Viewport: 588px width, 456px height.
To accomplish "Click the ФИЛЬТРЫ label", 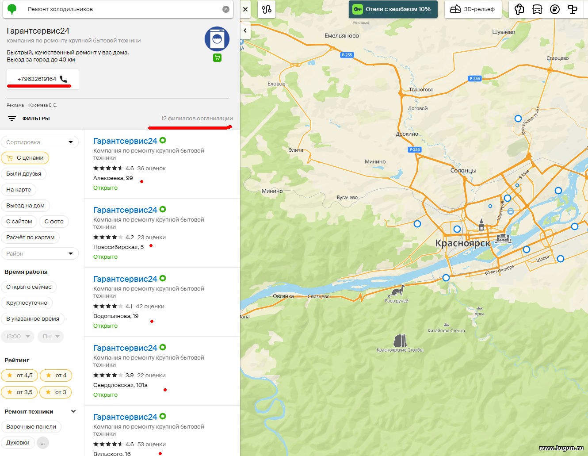I will 36,119.
